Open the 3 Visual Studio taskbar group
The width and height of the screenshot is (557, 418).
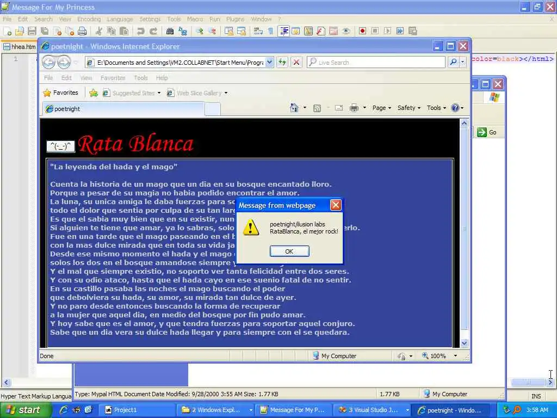[372, 410]
